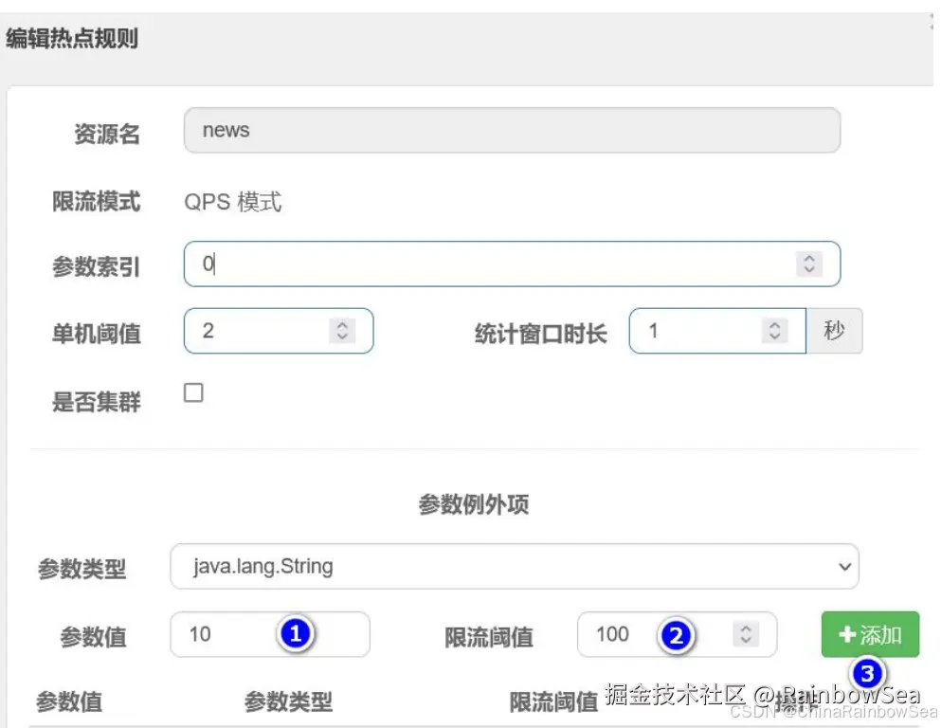Click the up arrow of 统计窗口时长
Viewport: 941px width, 728px height.
[x=775, y=325]
